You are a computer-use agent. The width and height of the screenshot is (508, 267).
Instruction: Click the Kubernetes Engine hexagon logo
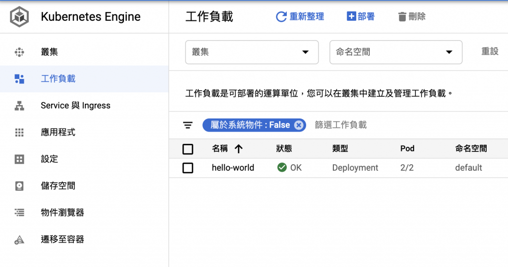(19, 16)
